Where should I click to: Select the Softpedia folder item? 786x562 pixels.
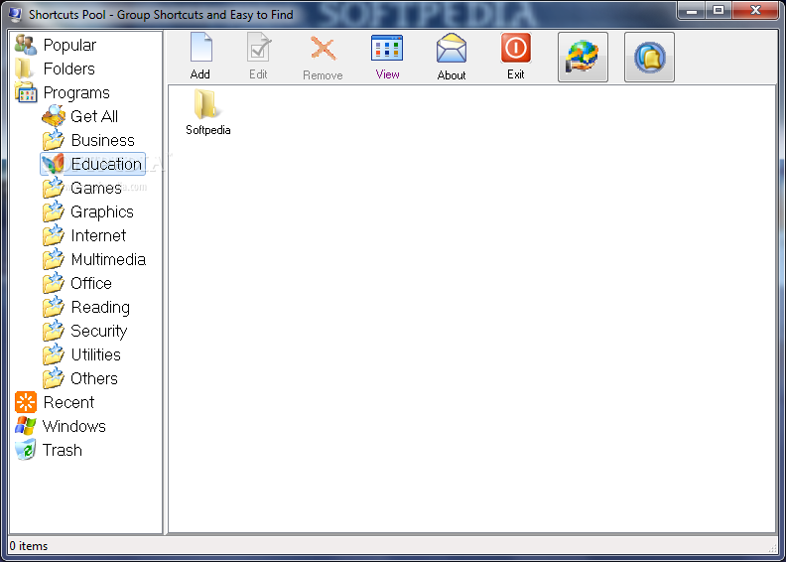coord(207,112)
